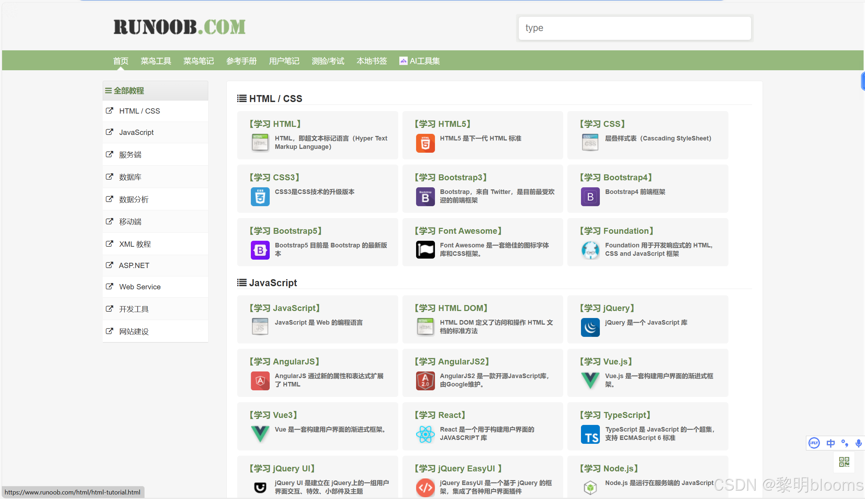This screenshot has height=499, width=865.
Task: Open the 【学习 CSS3】 title link
Action: pos(275,177)
